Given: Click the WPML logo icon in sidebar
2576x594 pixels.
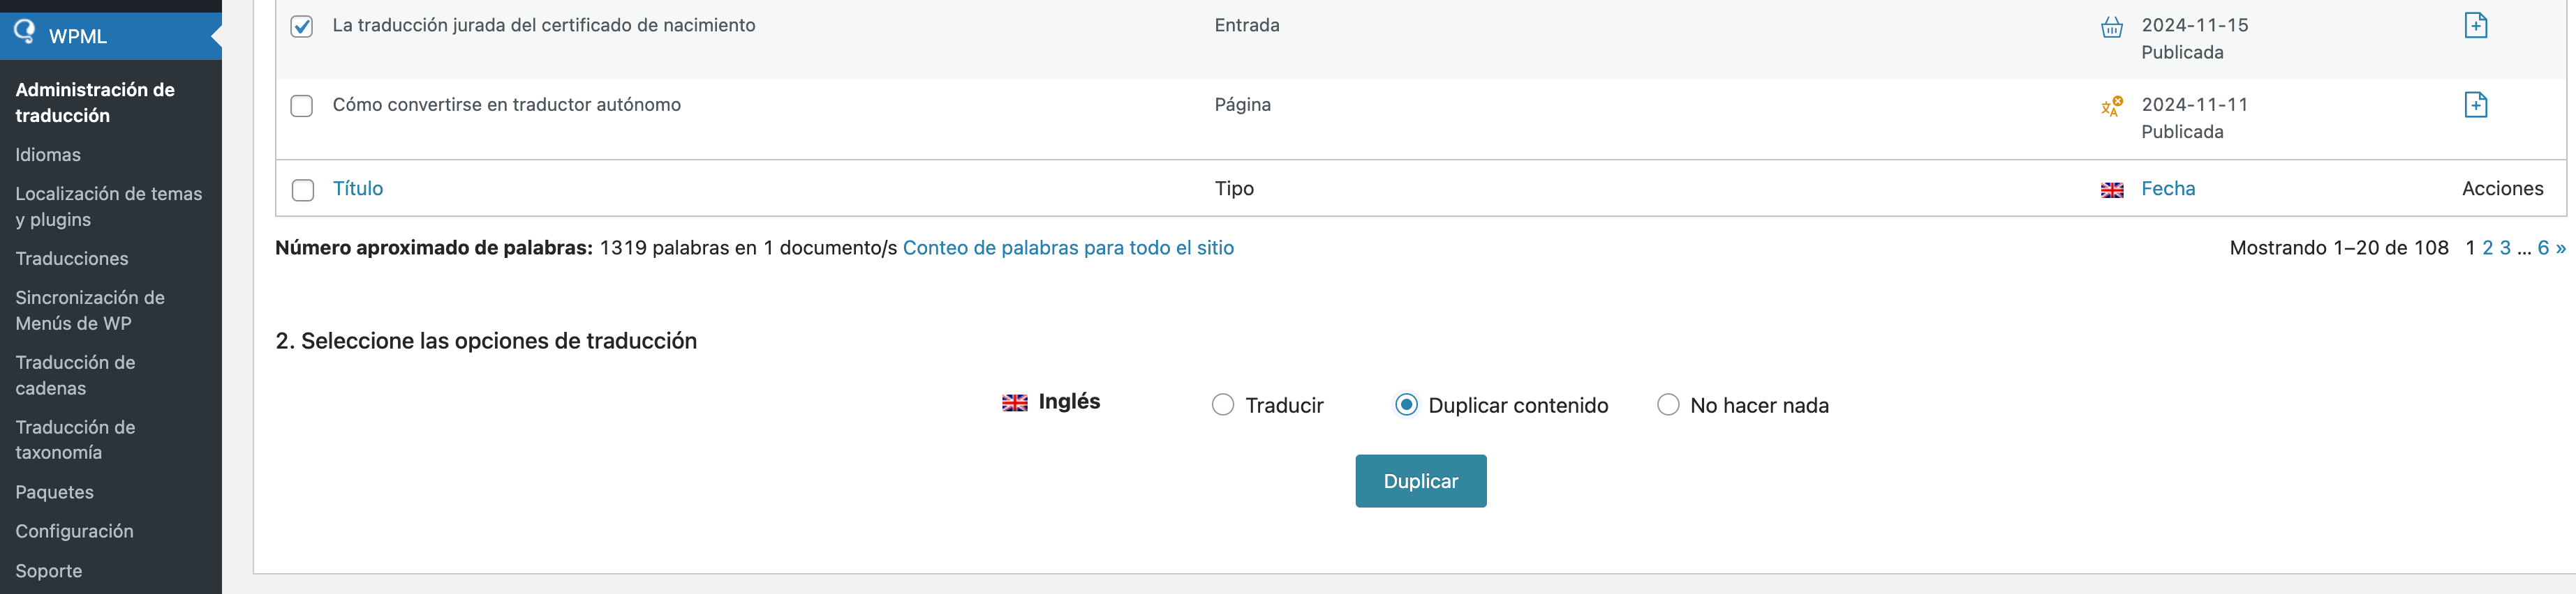Looking at the screenshot, I should [24, 32].
